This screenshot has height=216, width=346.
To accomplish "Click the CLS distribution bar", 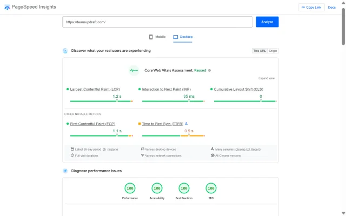I will click(x=245, y=101).
